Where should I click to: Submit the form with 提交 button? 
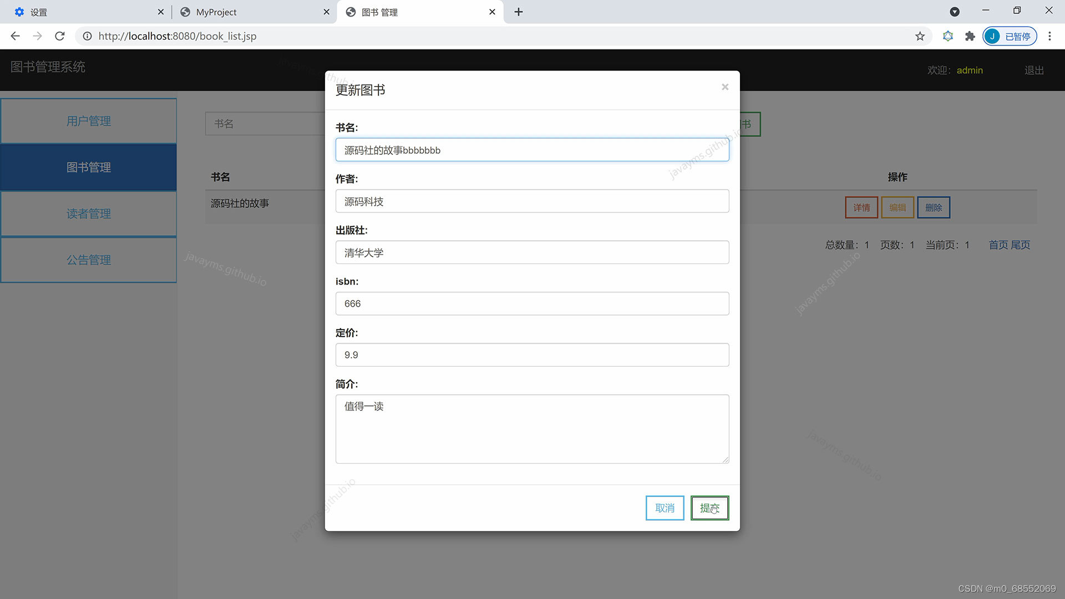coord(709,508)
